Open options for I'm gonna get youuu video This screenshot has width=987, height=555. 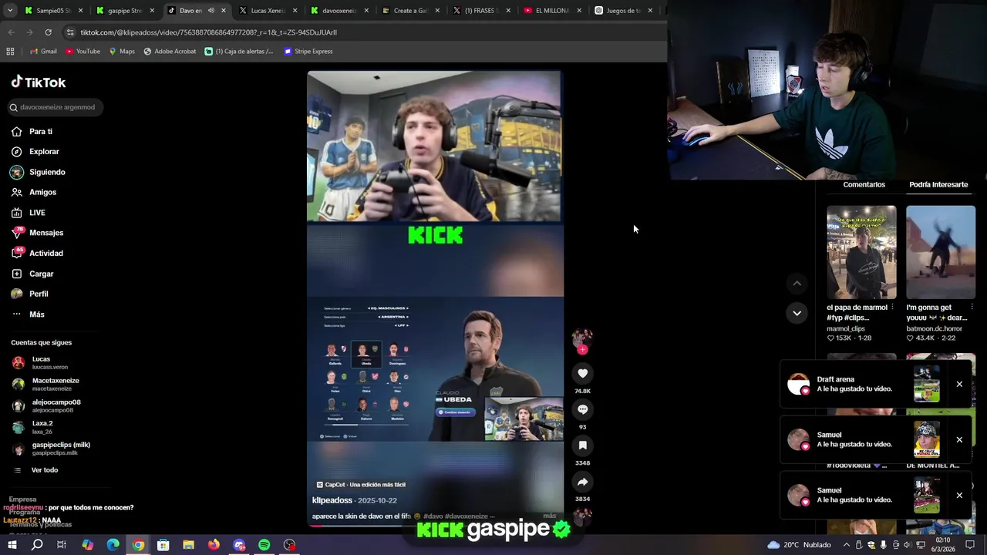[x=972, y=308]
